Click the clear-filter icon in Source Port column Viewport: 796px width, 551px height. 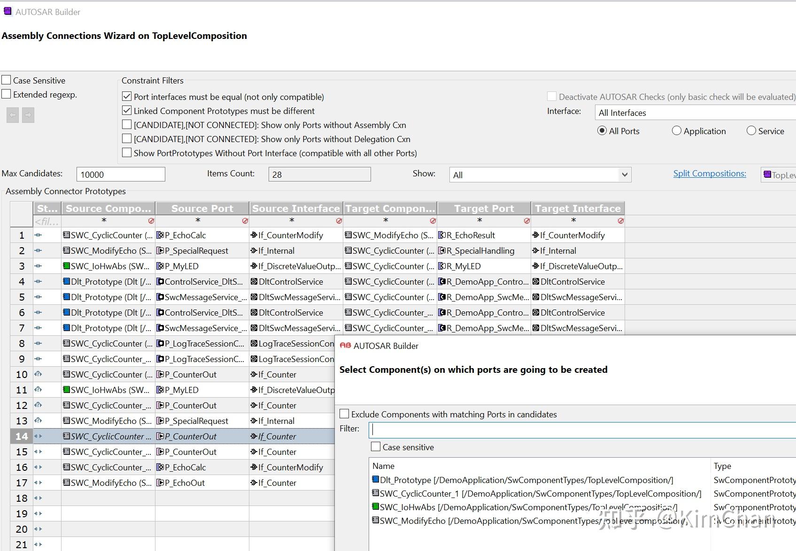pyautogui.click(x=245, y=221)
